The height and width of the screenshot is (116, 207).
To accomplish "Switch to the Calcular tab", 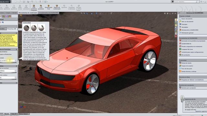I will coord(14,13).
